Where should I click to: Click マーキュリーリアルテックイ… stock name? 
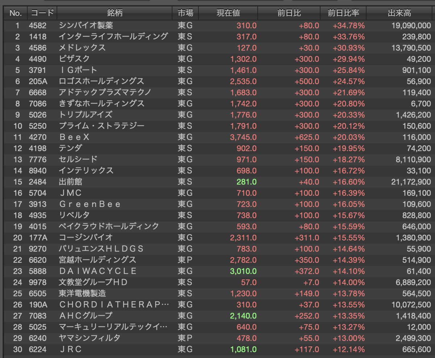[x=113, y=327]
